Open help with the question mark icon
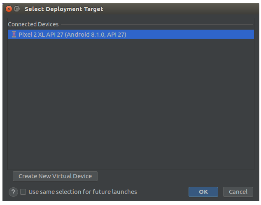This screenshot has height=205, width=261. (13, 192)
